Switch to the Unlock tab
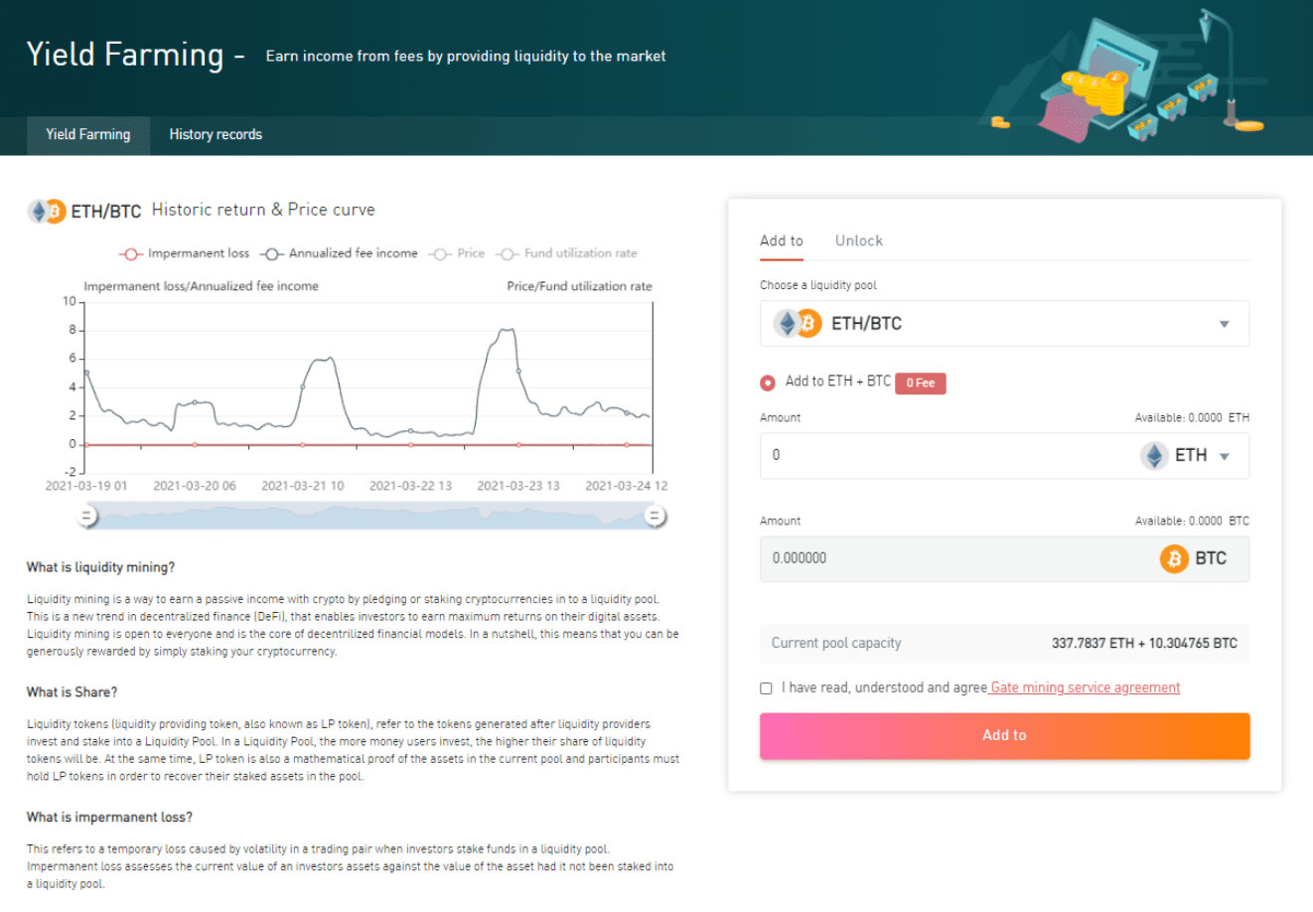 coord(859,240)
